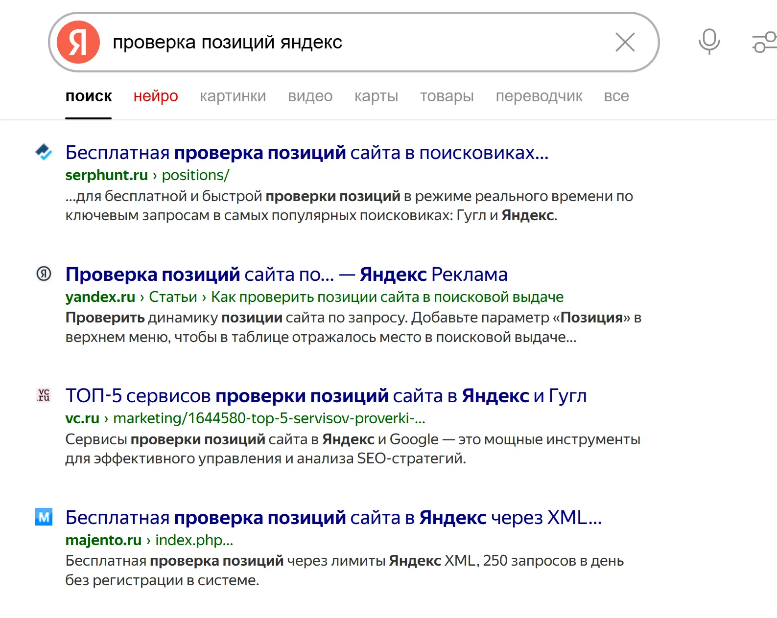Open the «видео» tab
This screenshot has height=618, width=777.
tap(310, 96)
